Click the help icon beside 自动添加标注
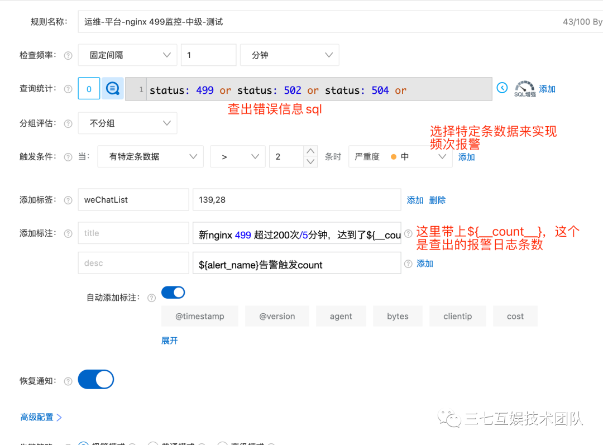Screen dimensions: 603x445 pos(151,298)
